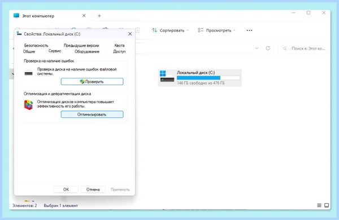Click the defragmentation blocks icon

[x=28, y=105]
